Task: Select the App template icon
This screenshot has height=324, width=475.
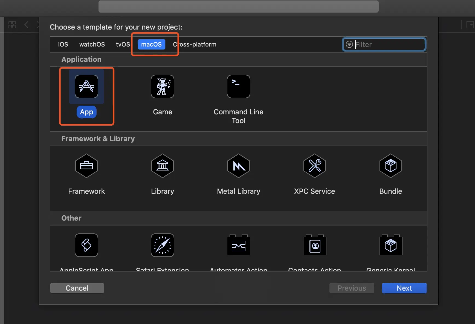Action: coord(86,86)
